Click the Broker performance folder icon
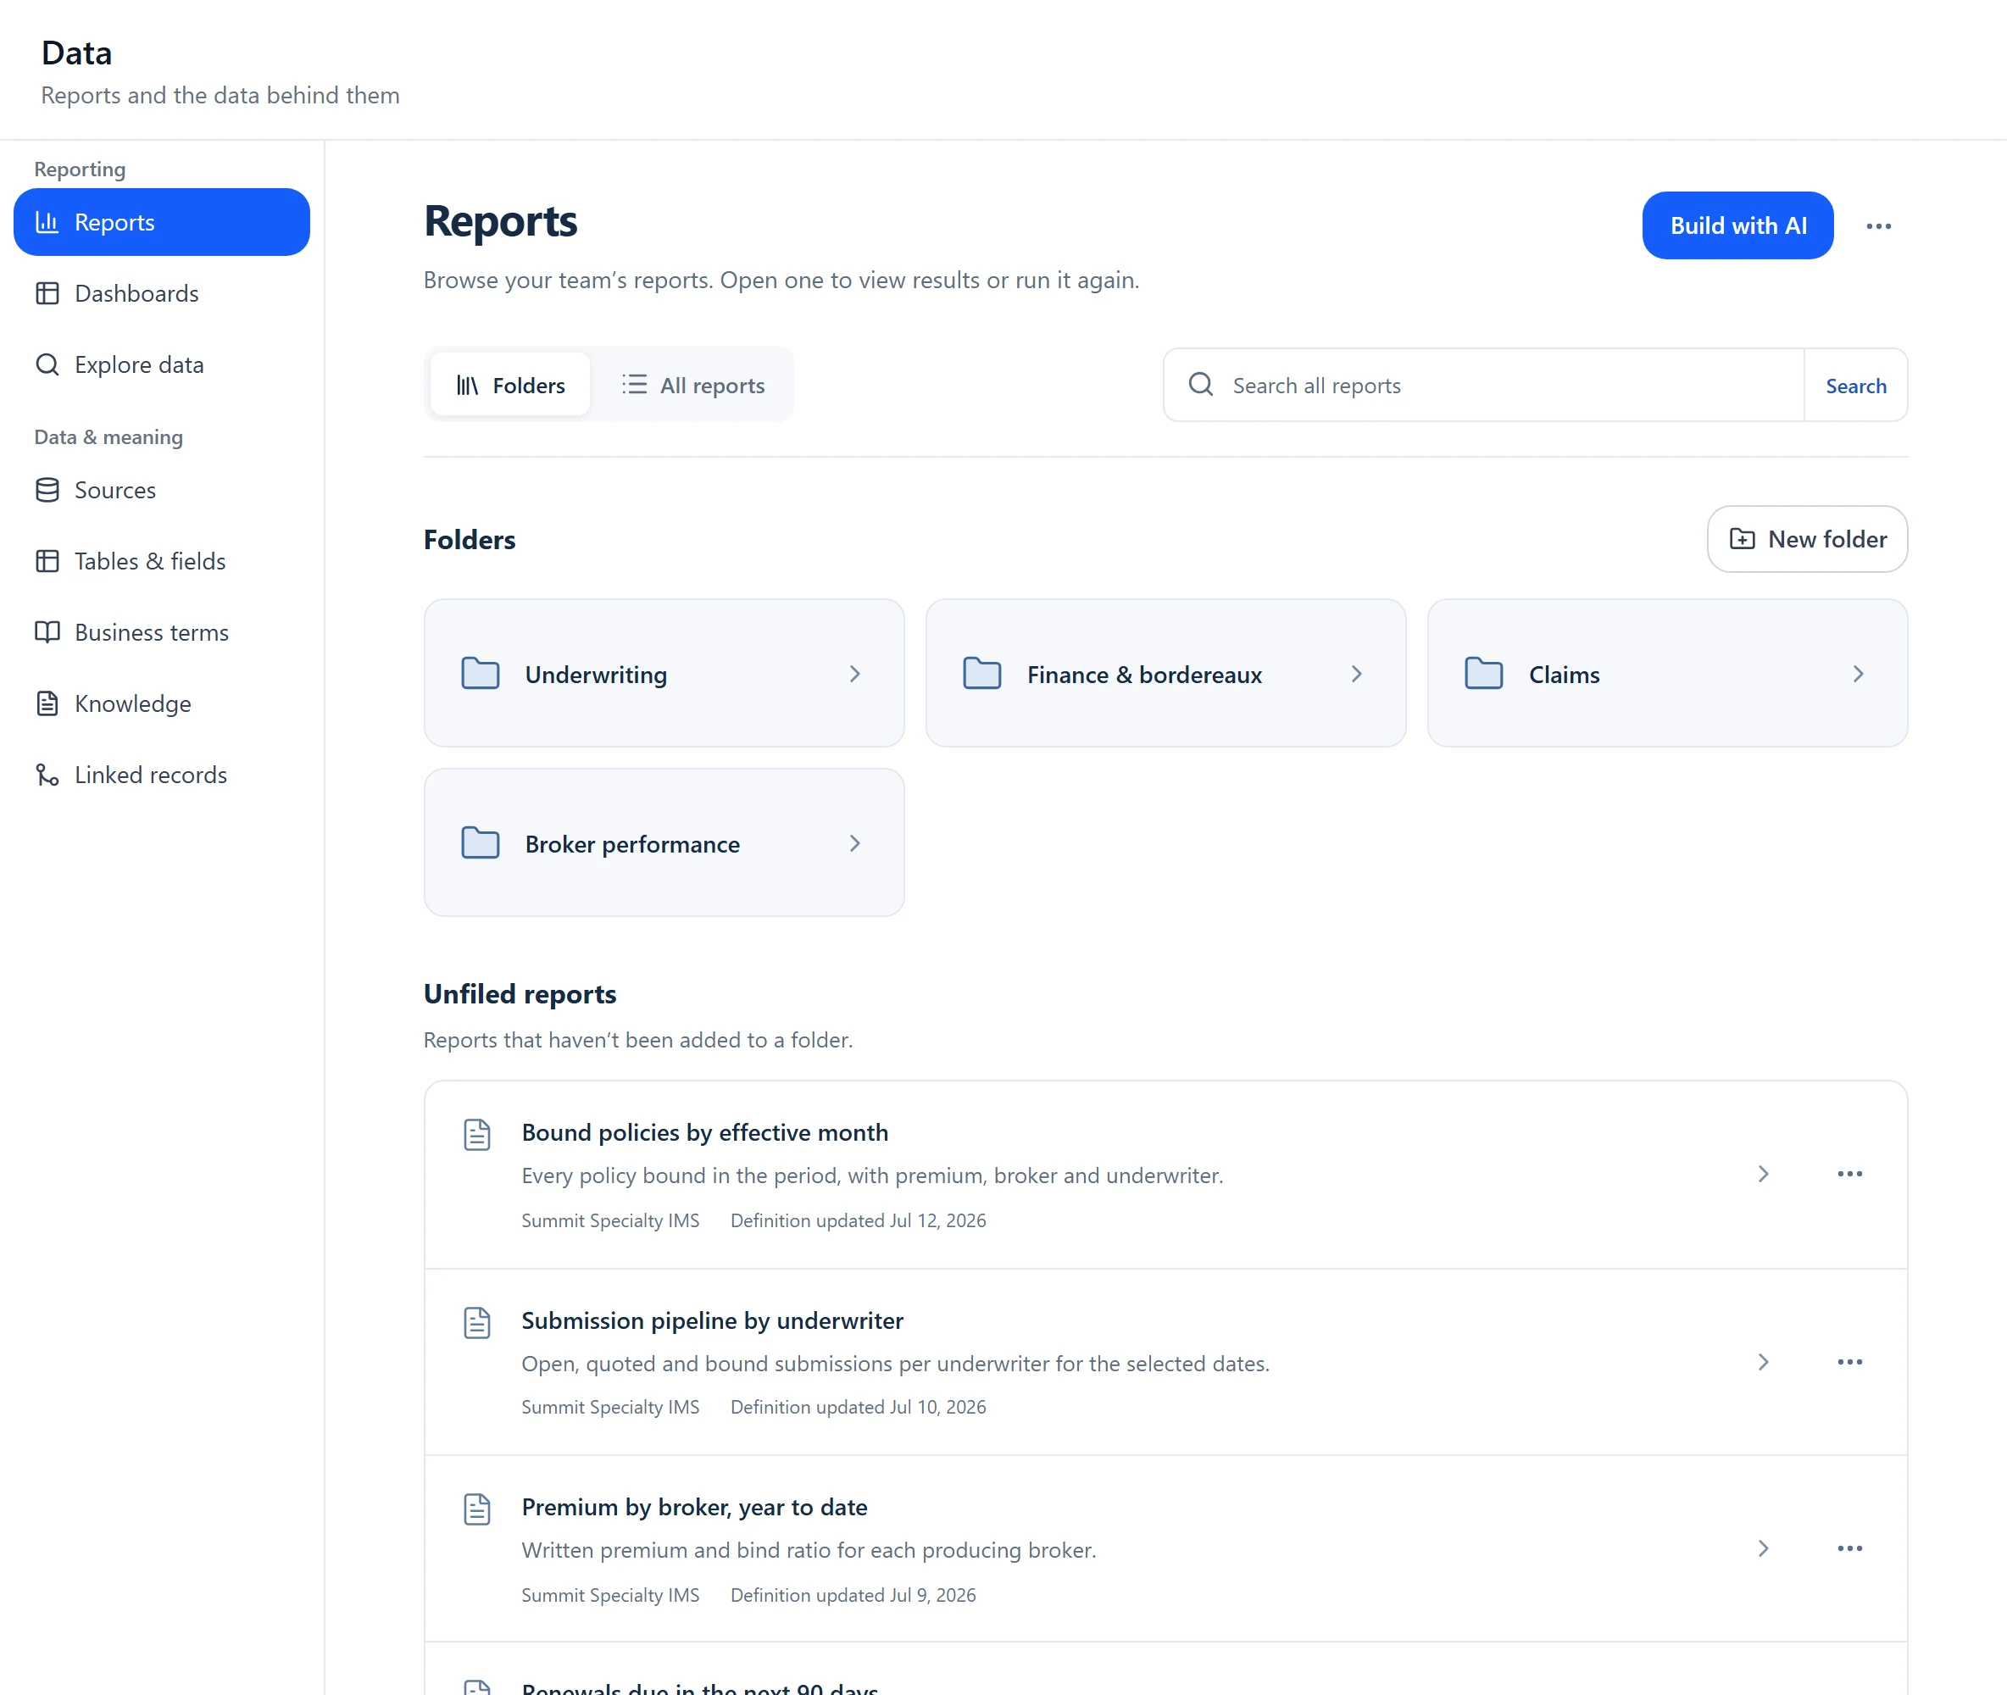The height and width of the screenshot is (1695, 2007). (x=481, y=842)
